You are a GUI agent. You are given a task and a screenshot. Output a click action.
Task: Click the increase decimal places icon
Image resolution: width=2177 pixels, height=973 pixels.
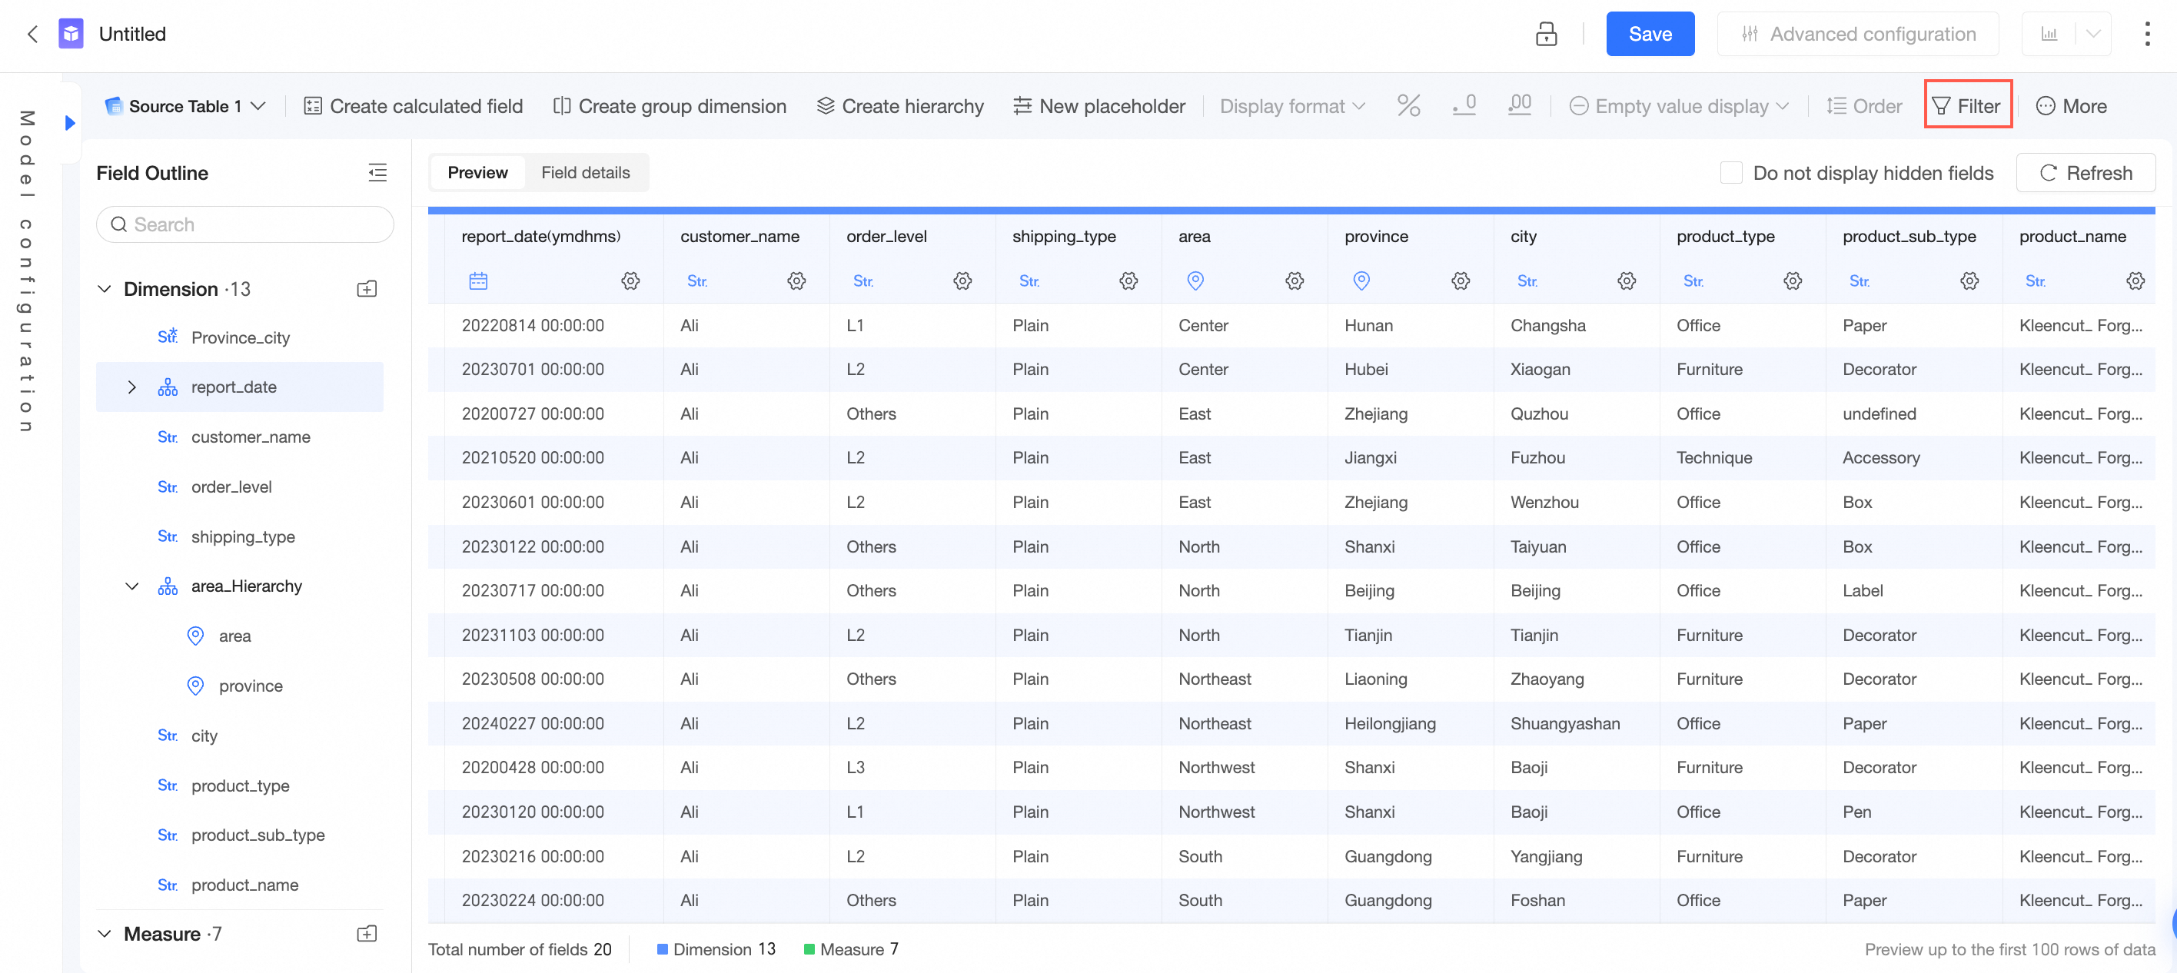coord(1520,105)
